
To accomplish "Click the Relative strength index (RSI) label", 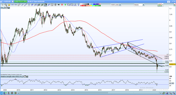I will [11, 76].
